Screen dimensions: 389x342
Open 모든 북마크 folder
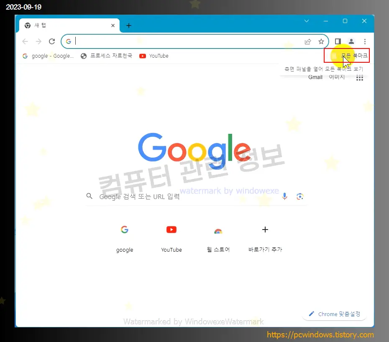pyautogui.click(x=349, y=56)
